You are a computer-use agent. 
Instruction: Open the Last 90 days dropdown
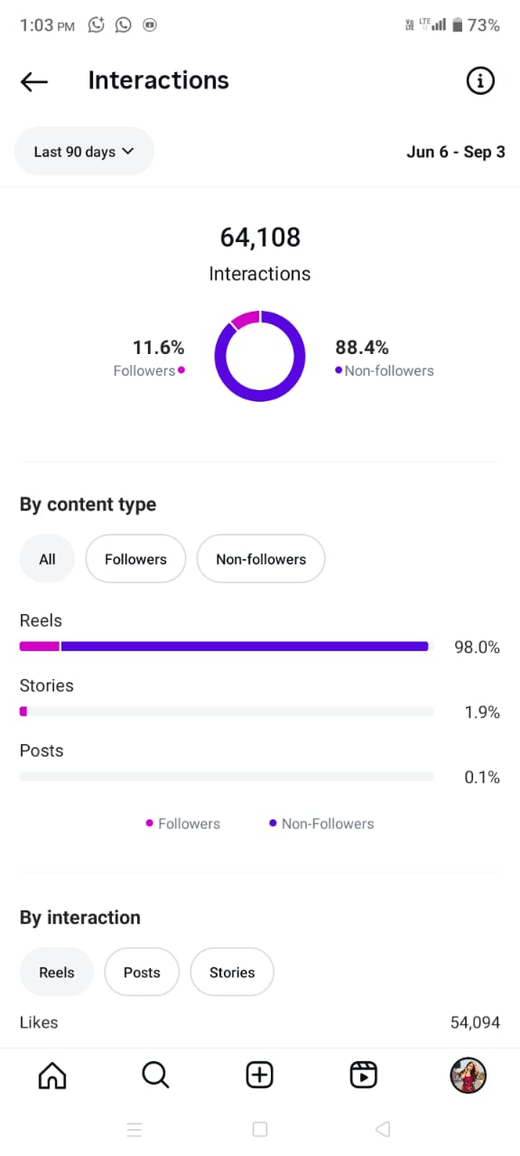84,152
